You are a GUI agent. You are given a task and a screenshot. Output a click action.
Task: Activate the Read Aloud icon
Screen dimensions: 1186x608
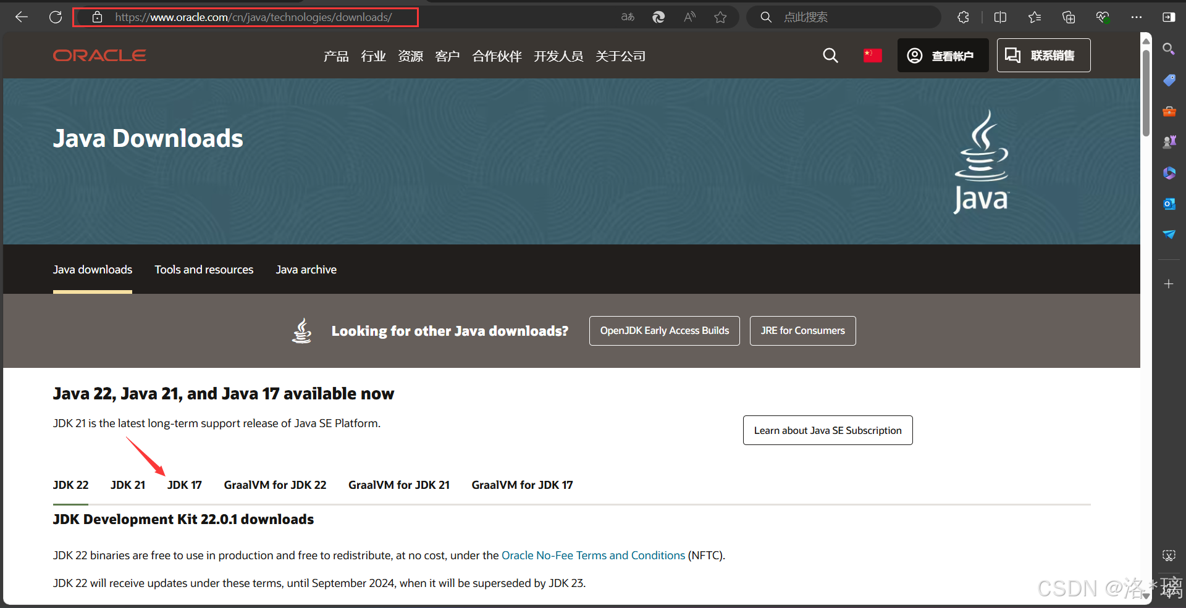coord(689,17)
